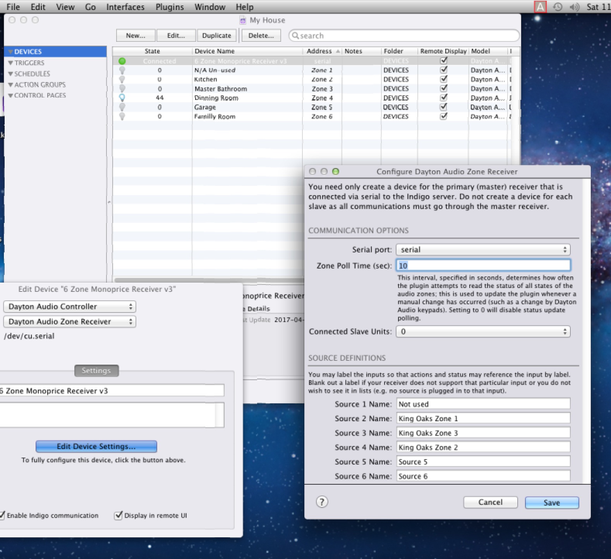Click the device list horizontal scrollbar
Viewport: 611px width, 559px height.
209,280
